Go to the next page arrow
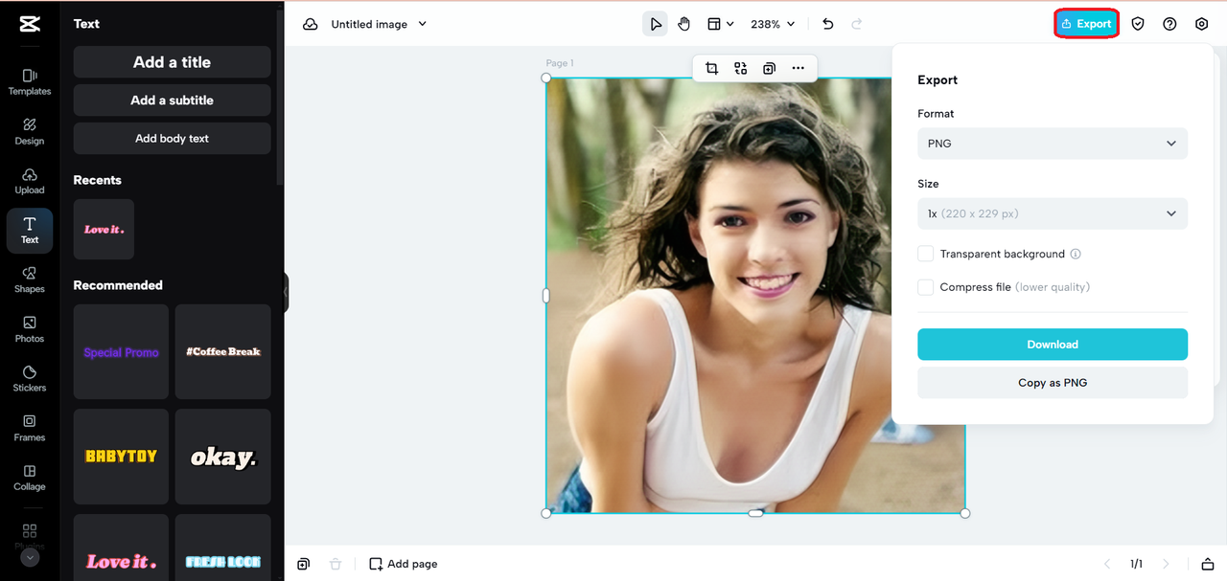 (1166, 564)
